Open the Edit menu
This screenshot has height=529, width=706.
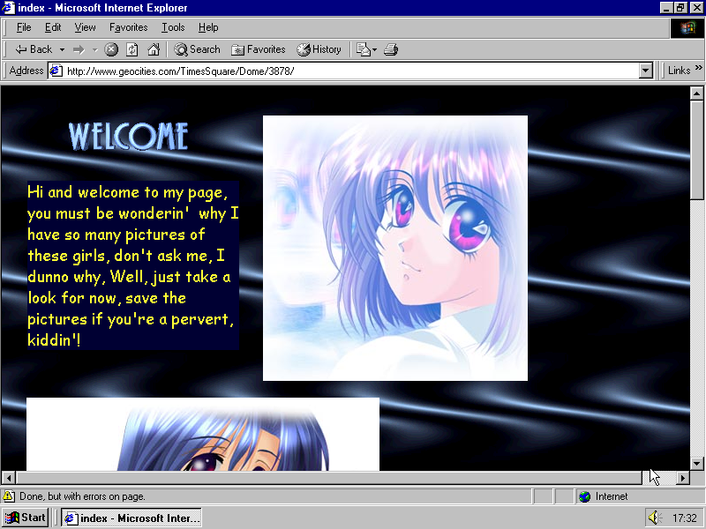tap(53, 27)
